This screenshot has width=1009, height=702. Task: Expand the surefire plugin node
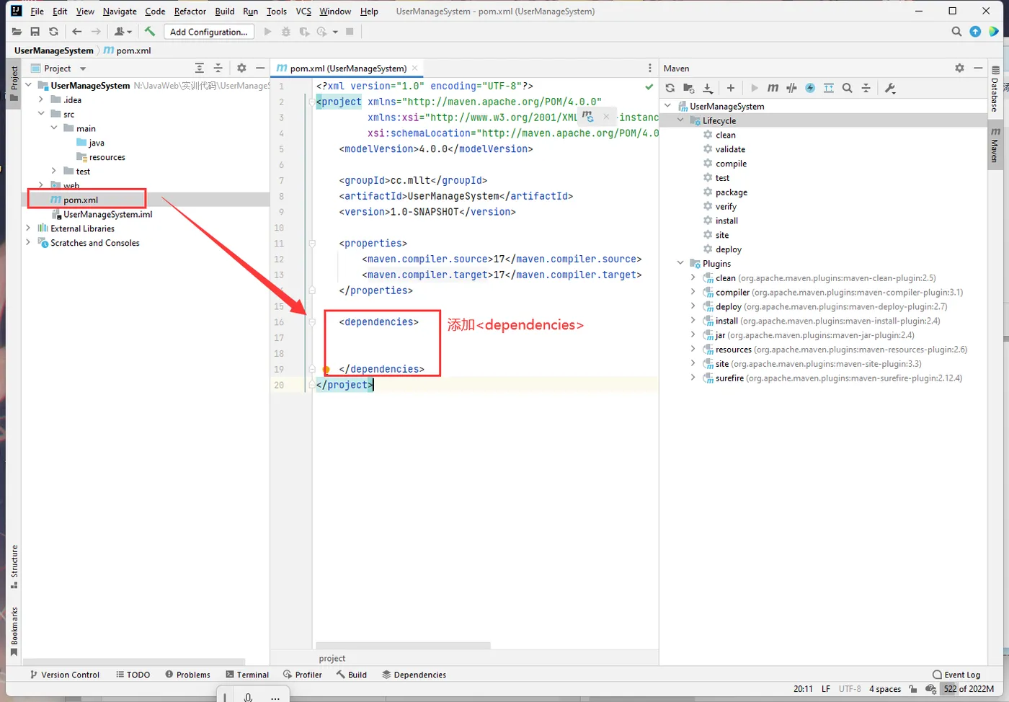pyautogui.click(x=693, y=378)
